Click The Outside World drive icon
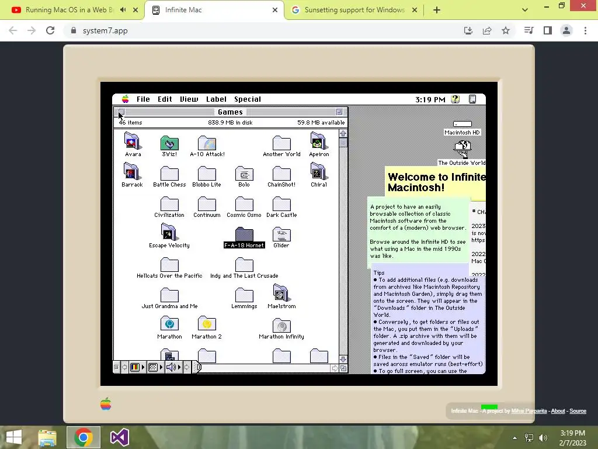 [462, 149]
